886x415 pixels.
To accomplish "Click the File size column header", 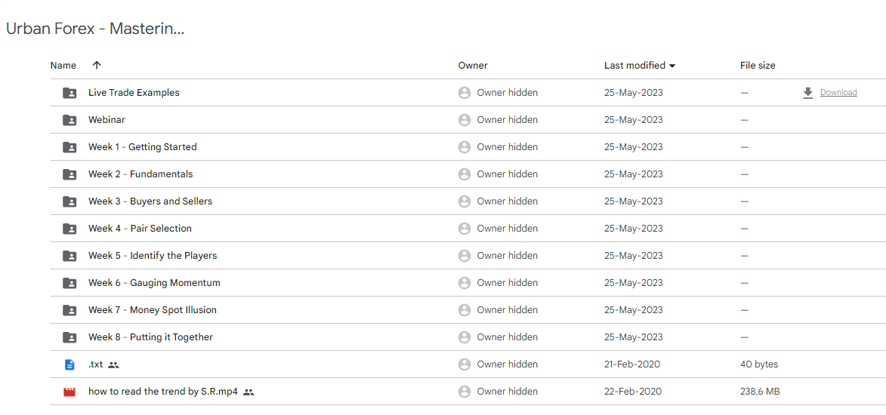I will (758, 66).
